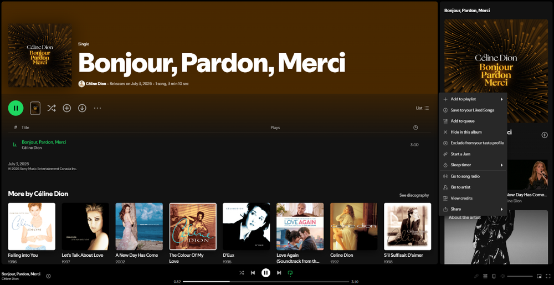The width and height of the screenshot is (554, 285).
Task: Show lyrics using the microphone icon
Action: pos(476,276)
